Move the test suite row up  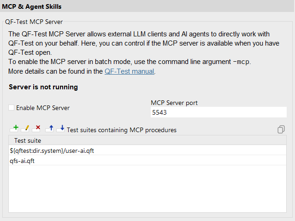[49, 129]
